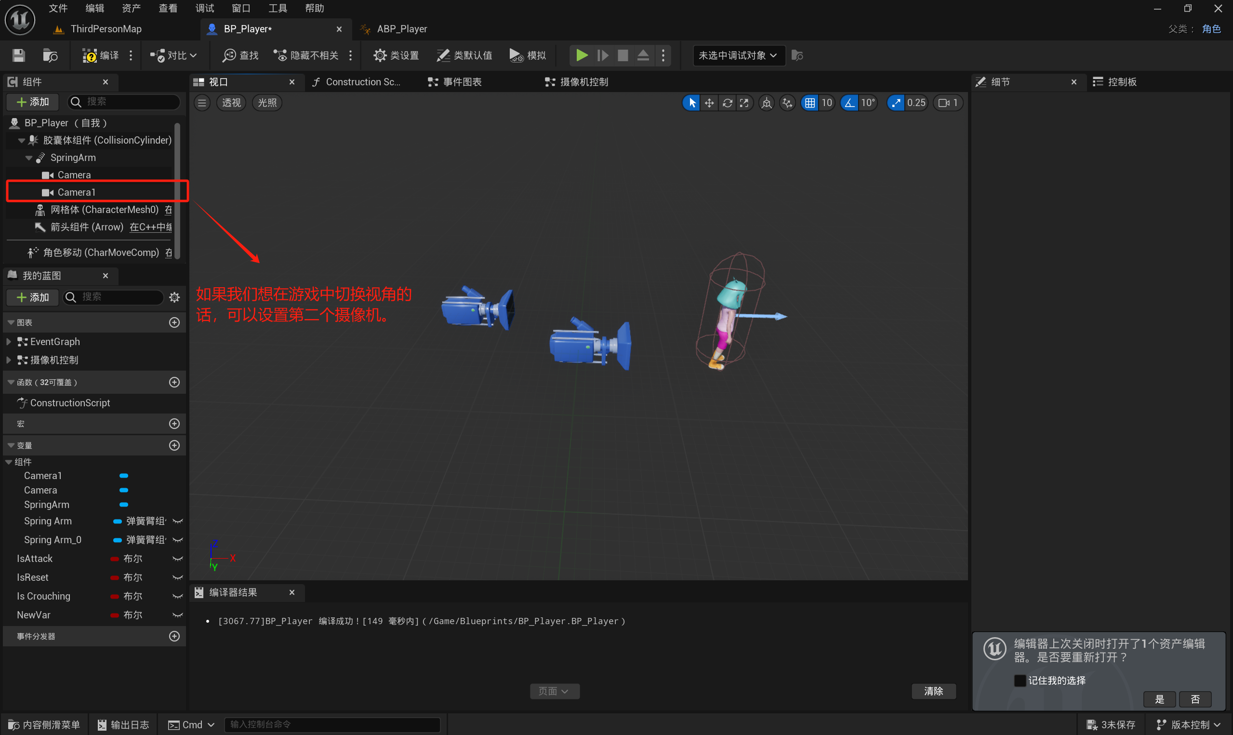
Task: Collapse the SpringArm component tree
Action: 29,158
